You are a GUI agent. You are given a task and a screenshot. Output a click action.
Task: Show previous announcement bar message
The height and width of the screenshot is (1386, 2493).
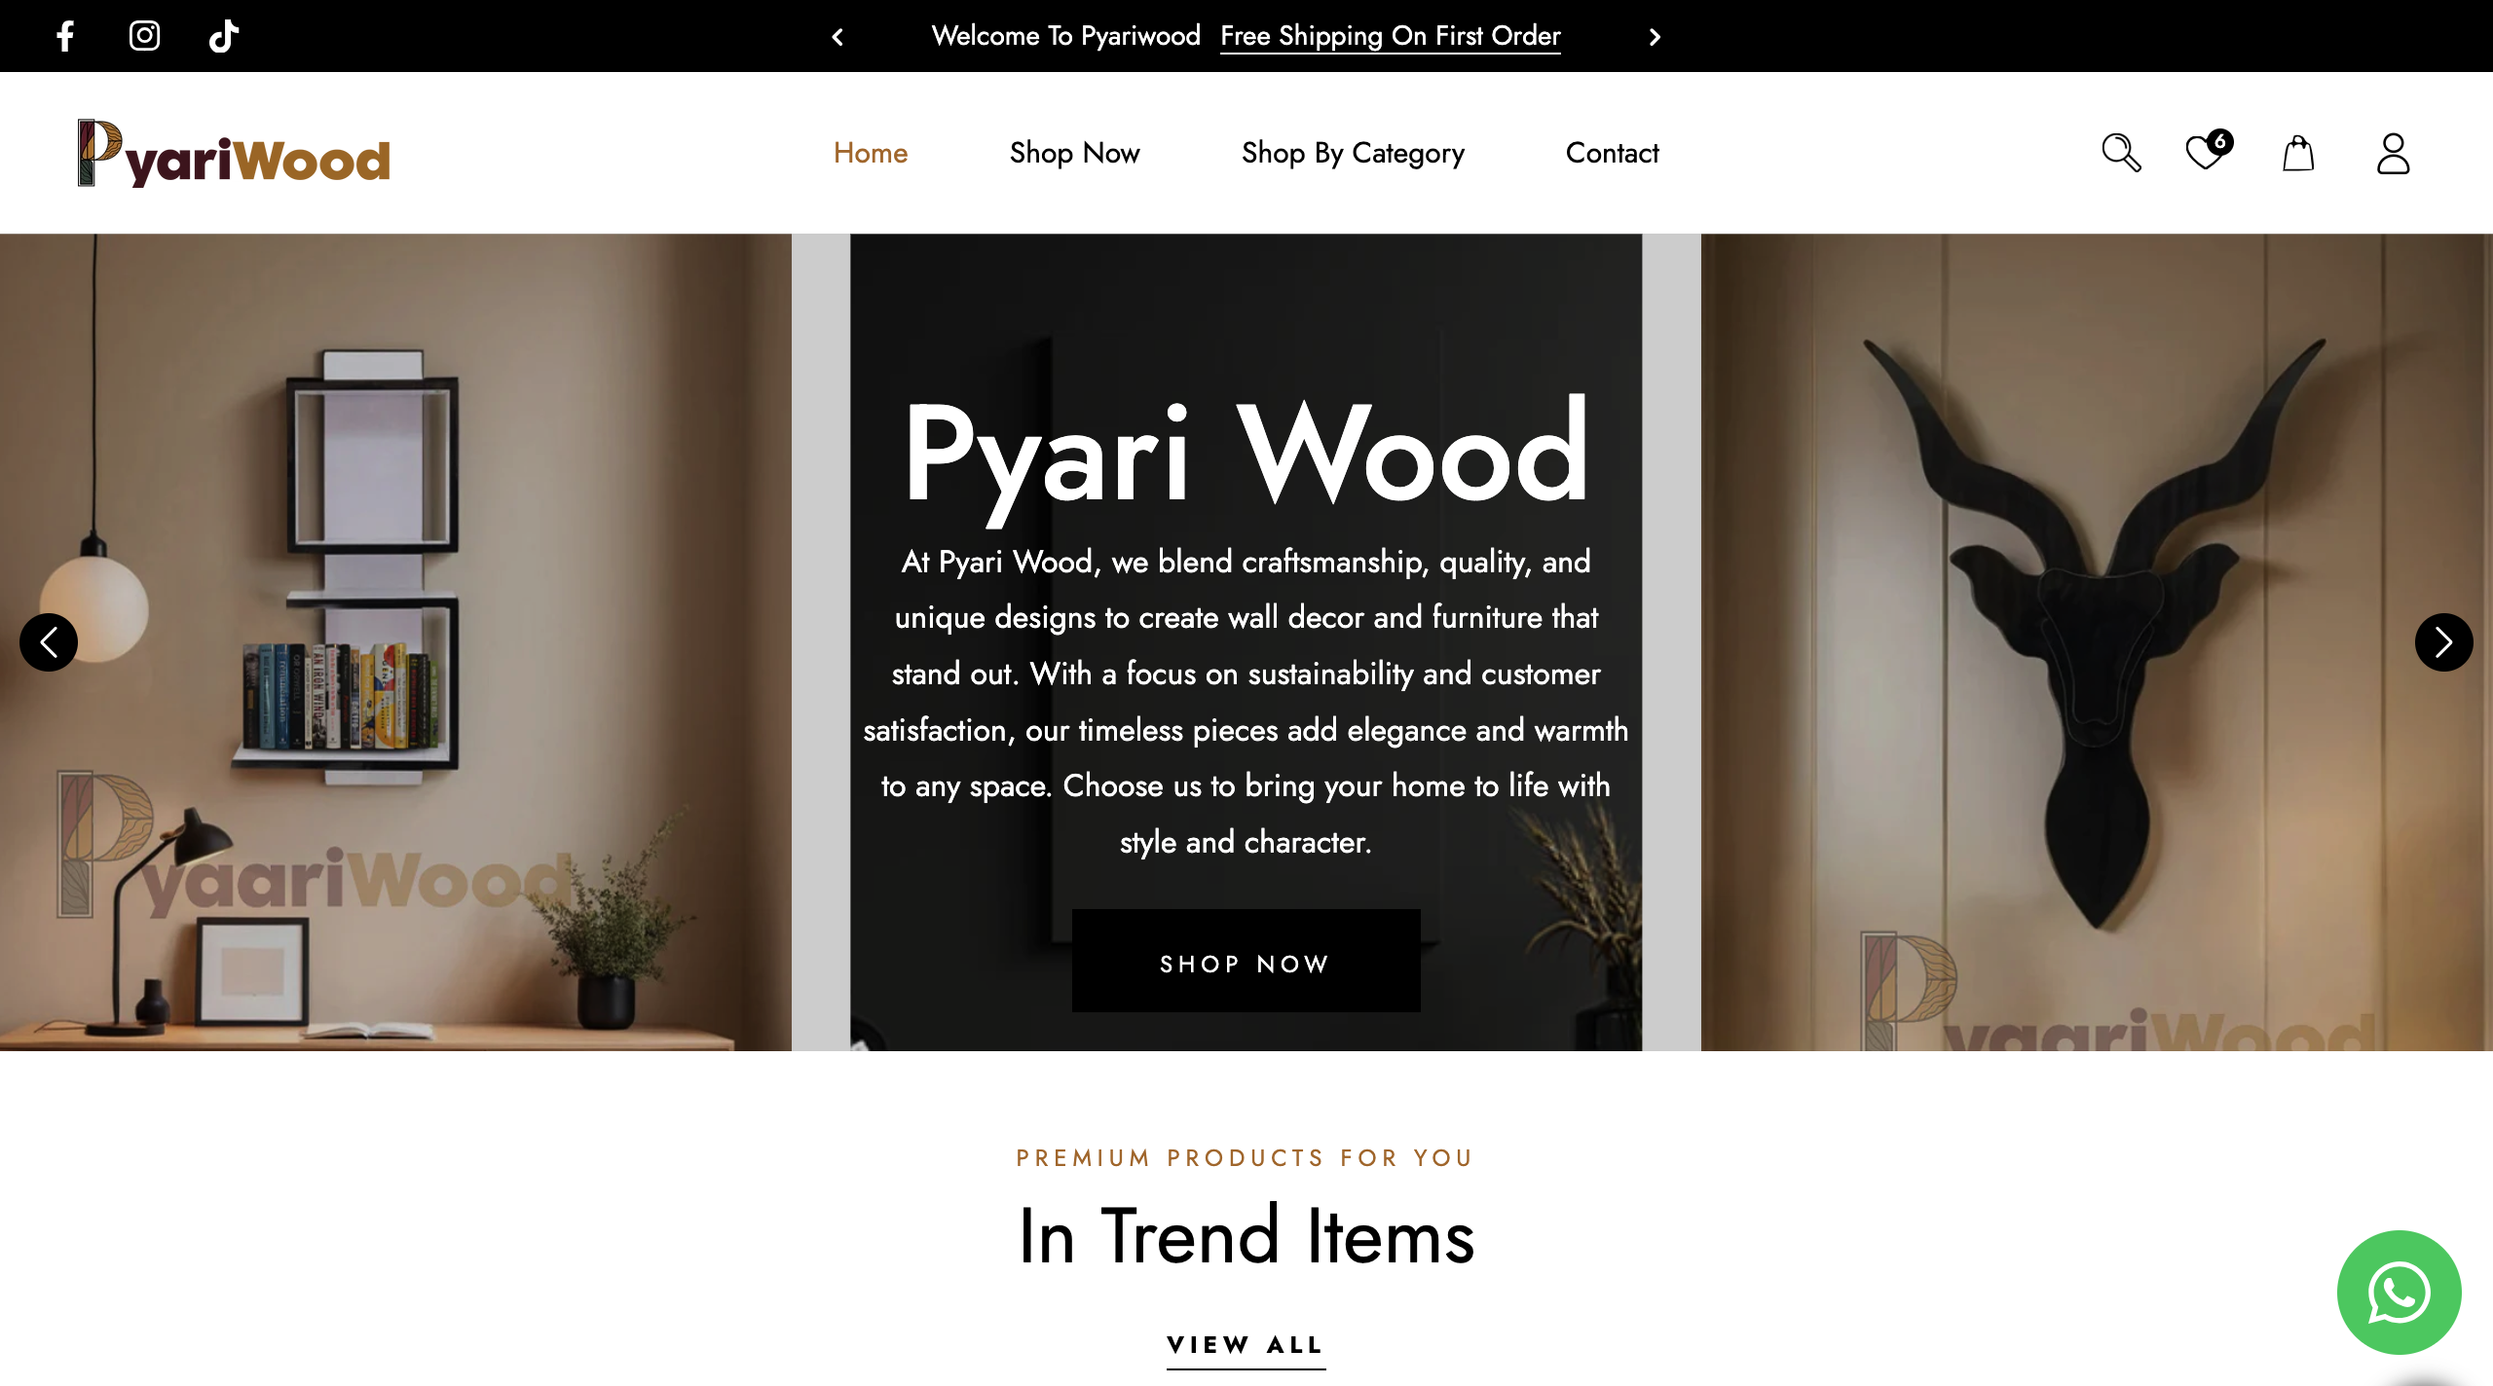coord(837,37)
